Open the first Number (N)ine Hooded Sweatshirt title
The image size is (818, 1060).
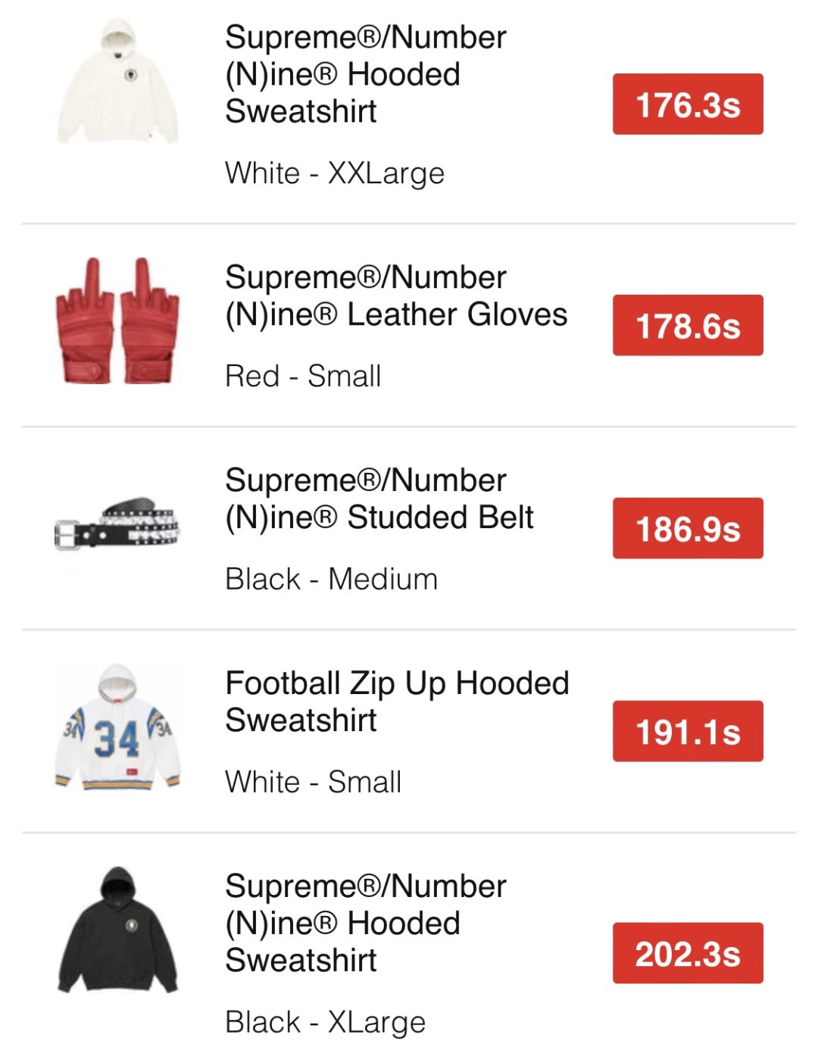point(366,74)
